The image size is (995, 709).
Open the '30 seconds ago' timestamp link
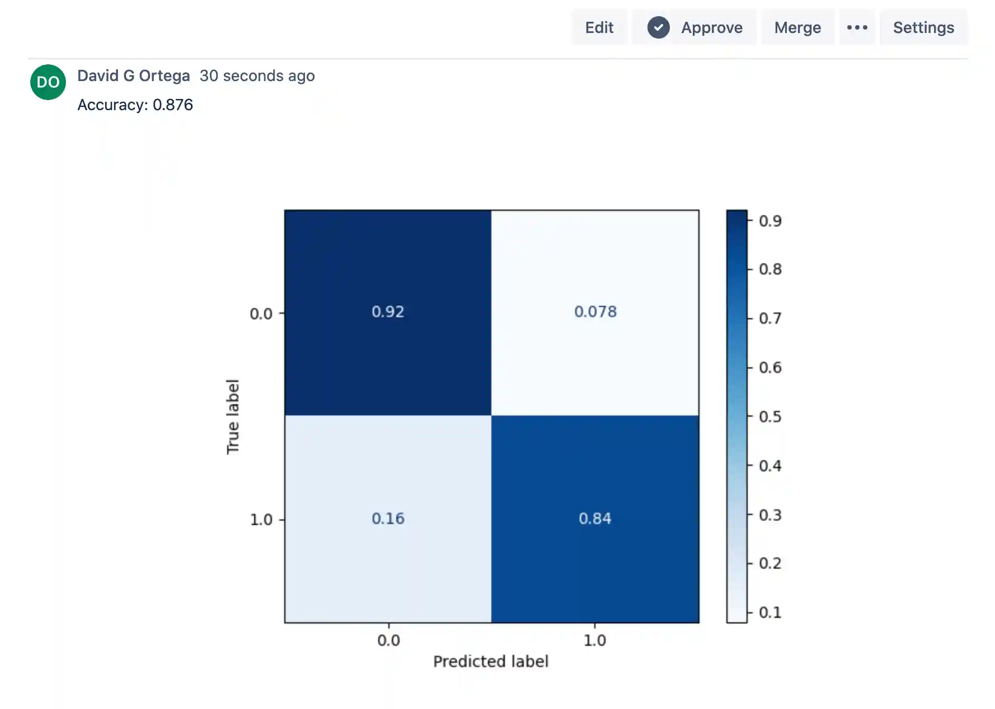tap(257, 75)
